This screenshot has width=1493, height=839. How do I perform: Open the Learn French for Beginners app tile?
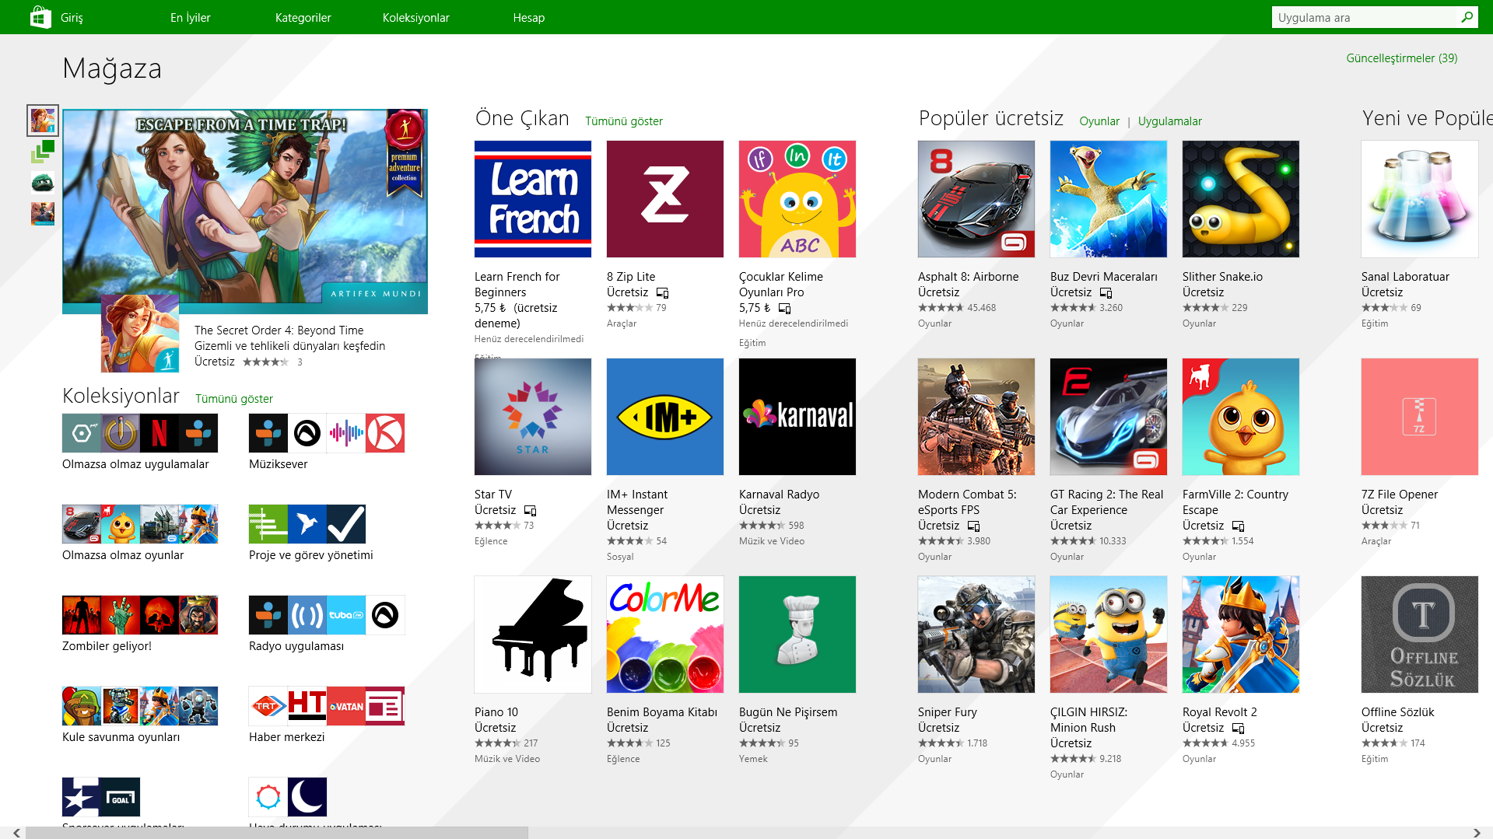(533, 199)
